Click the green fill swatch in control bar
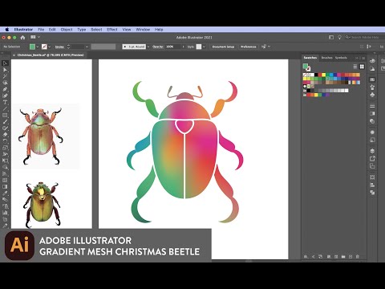Viewport: 385px width, 289px height. [x=32, y=47]
